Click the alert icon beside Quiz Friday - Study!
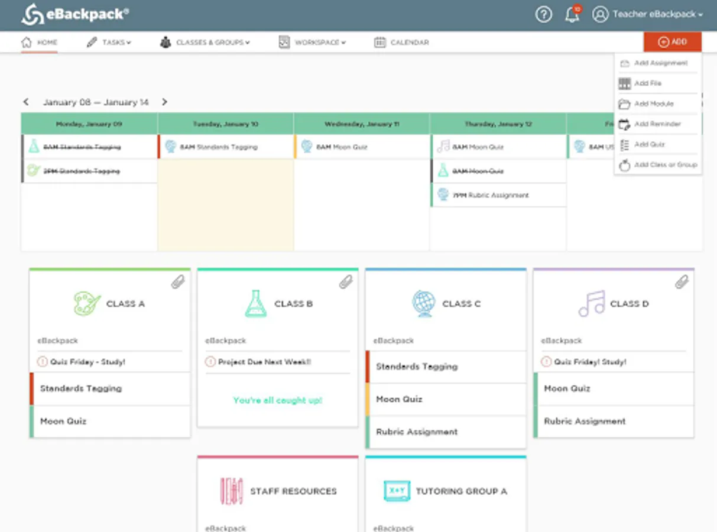 [42, 362]
